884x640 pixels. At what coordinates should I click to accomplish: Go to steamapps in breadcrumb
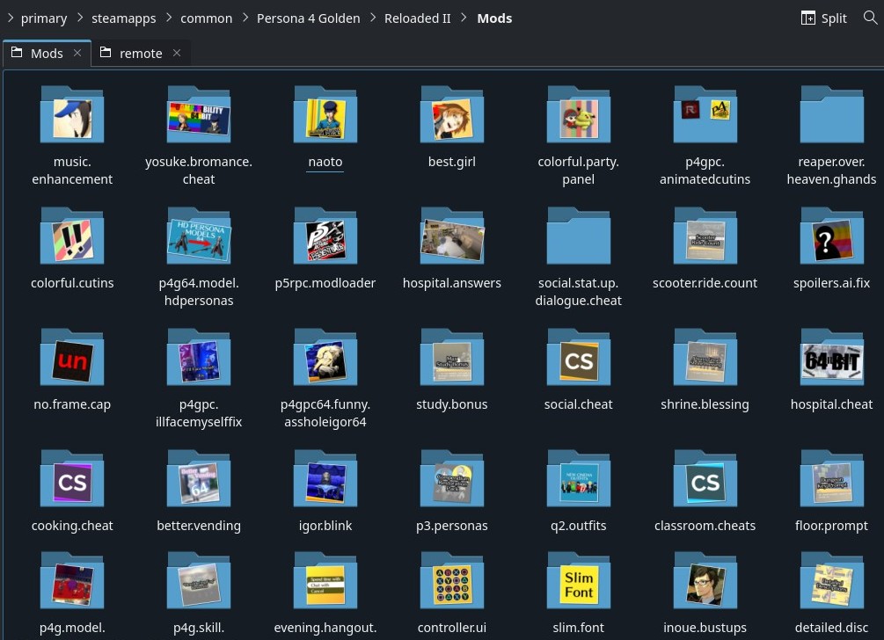pos(123,18)
